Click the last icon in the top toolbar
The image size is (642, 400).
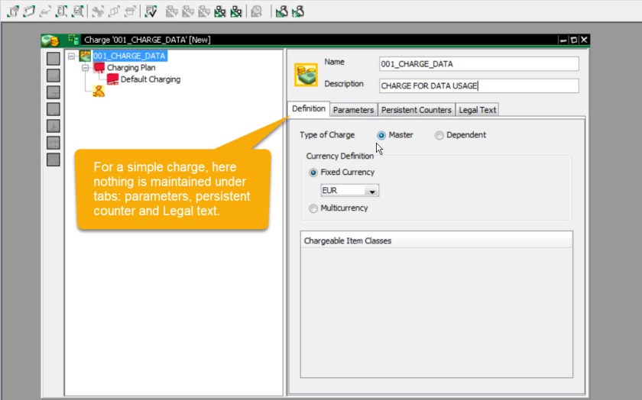(x=297, y=11)
